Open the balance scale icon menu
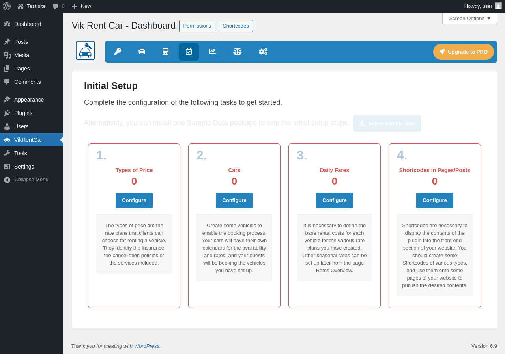This screenshot has width=505, height=354. coord(237,52)
